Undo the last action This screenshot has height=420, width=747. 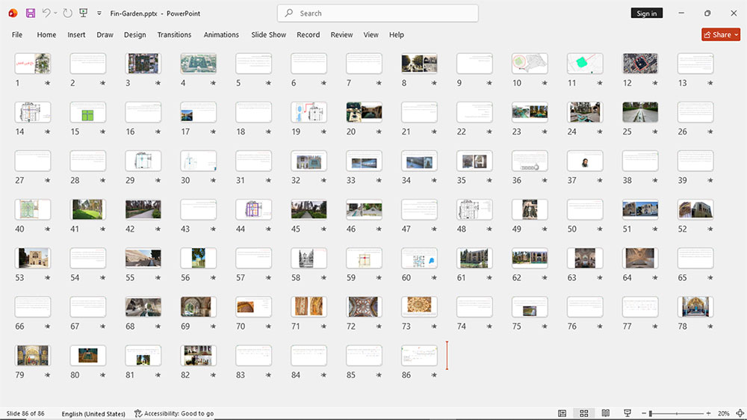(46, 13)
